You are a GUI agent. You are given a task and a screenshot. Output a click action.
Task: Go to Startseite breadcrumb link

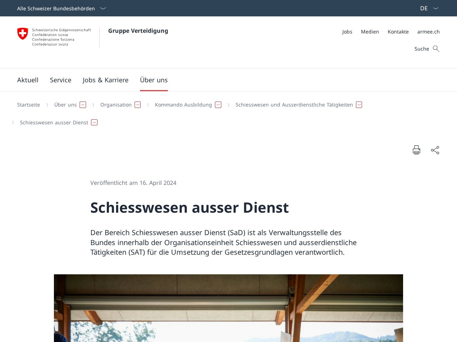(29, 105)
